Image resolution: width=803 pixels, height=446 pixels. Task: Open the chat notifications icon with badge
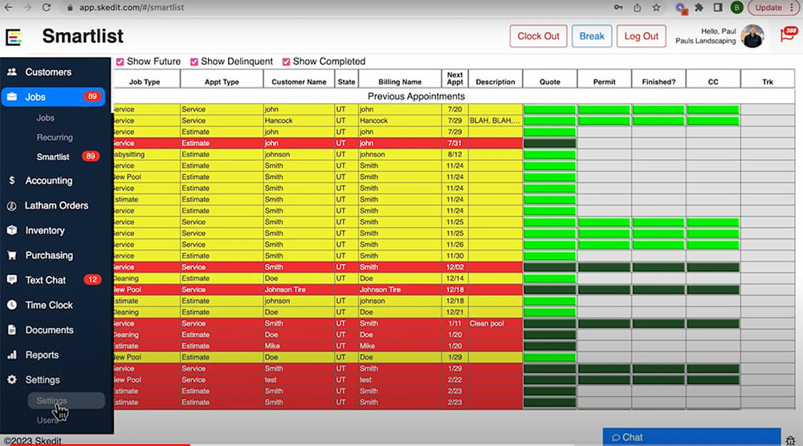788,35
